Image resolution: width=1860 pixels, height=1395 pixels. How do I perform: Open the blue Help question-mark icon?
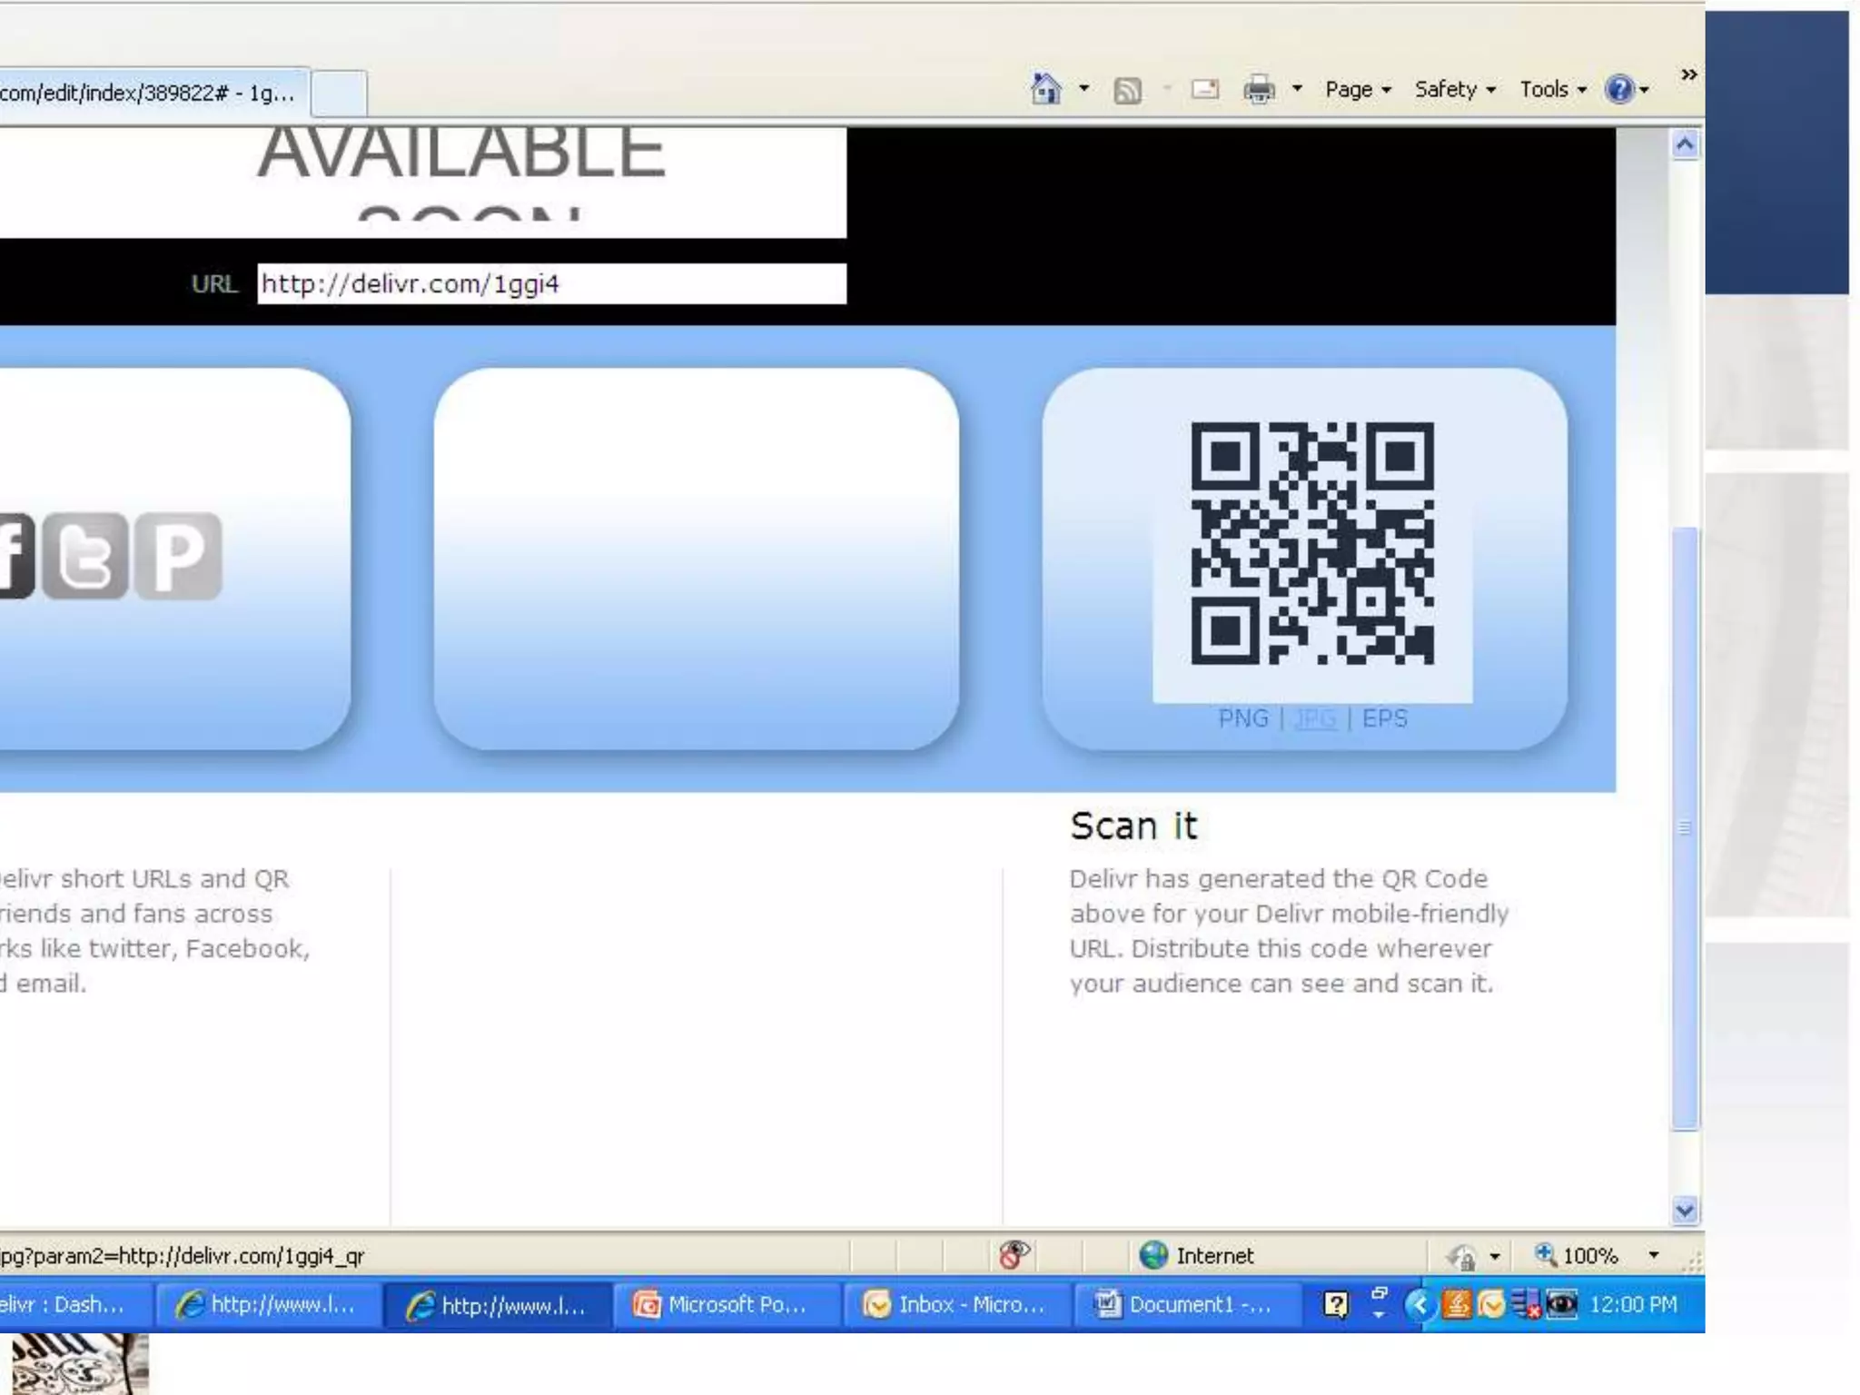[x=1618, y=89]
